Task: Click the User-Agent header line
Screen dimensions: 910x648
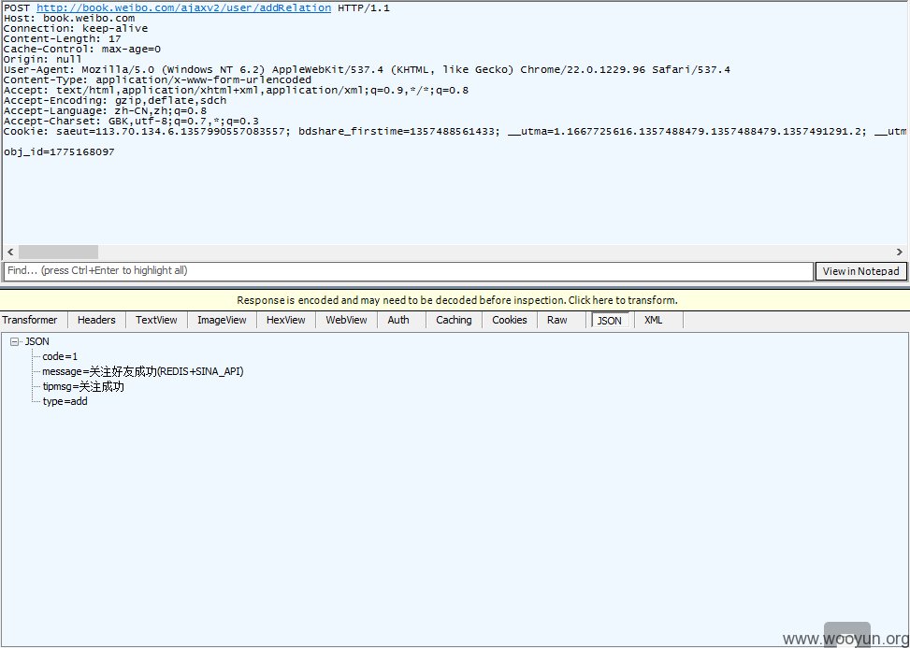Action: [367, 69]
